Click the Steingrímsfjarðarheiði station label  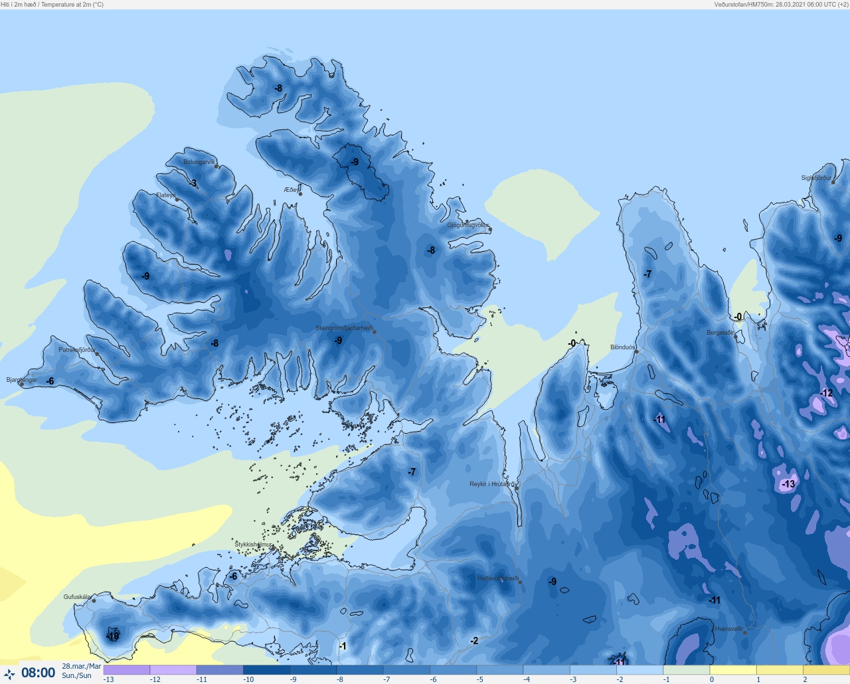pos(344,328)
